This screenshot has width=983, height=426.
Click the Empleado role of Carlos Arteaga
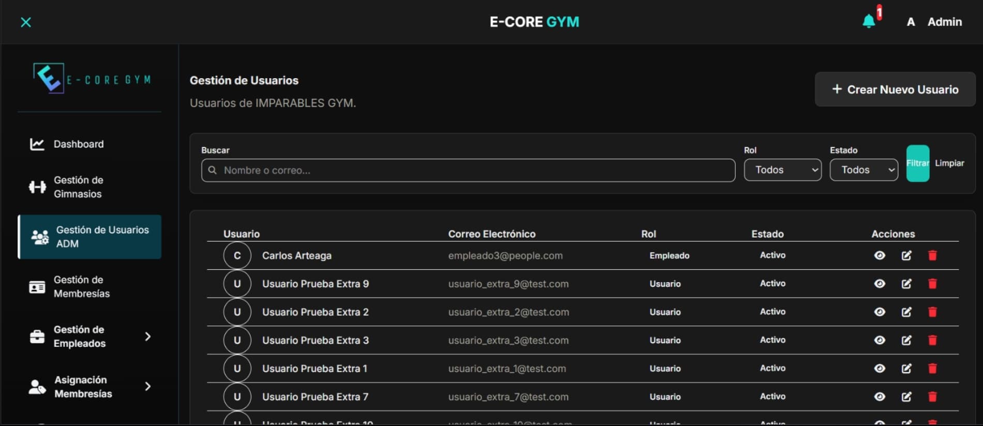point(669,255)
